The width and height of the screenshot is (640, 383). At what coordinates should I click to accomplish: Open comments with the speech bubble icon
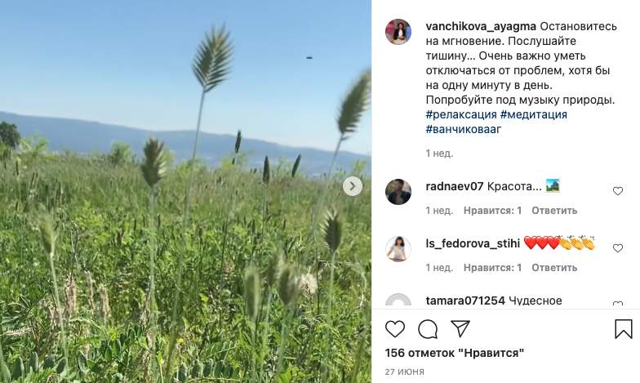click(428, 329)
